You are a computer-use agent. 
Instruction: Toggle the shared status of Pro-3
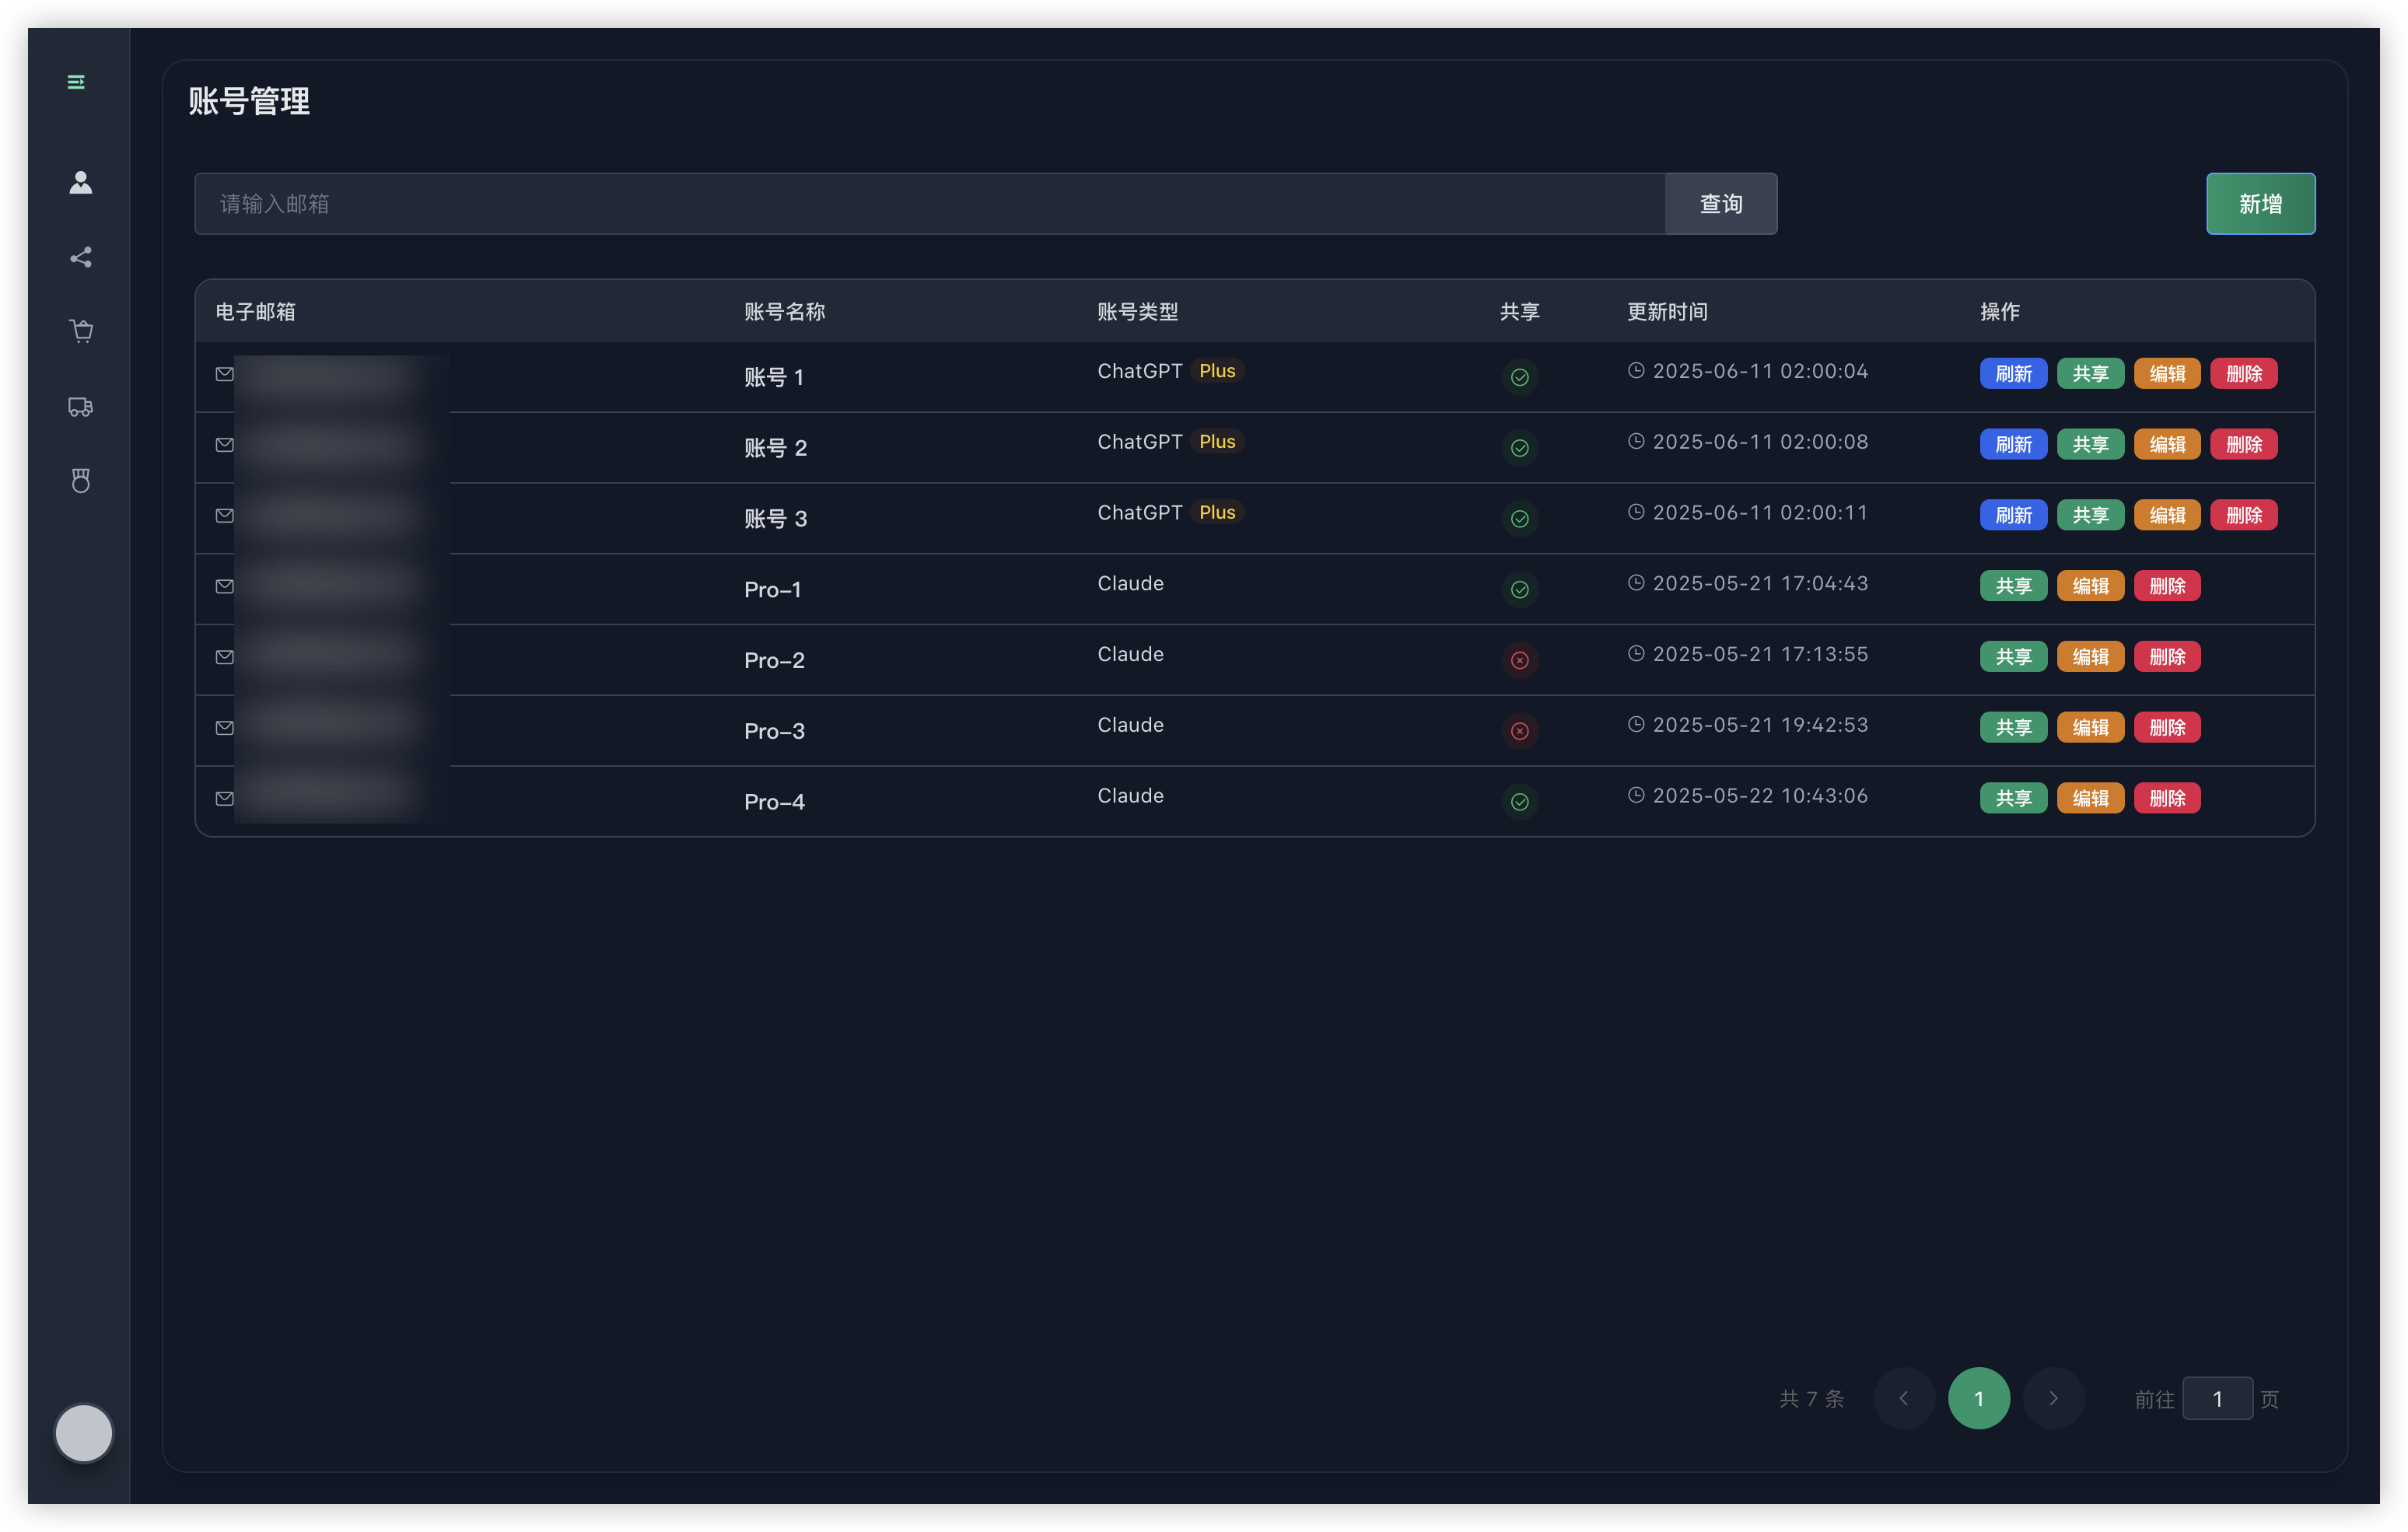click(x=1519, y=731)
